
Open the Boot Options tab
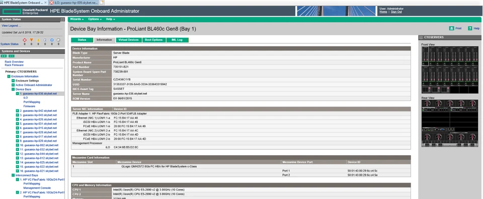[x=154, y=40]
